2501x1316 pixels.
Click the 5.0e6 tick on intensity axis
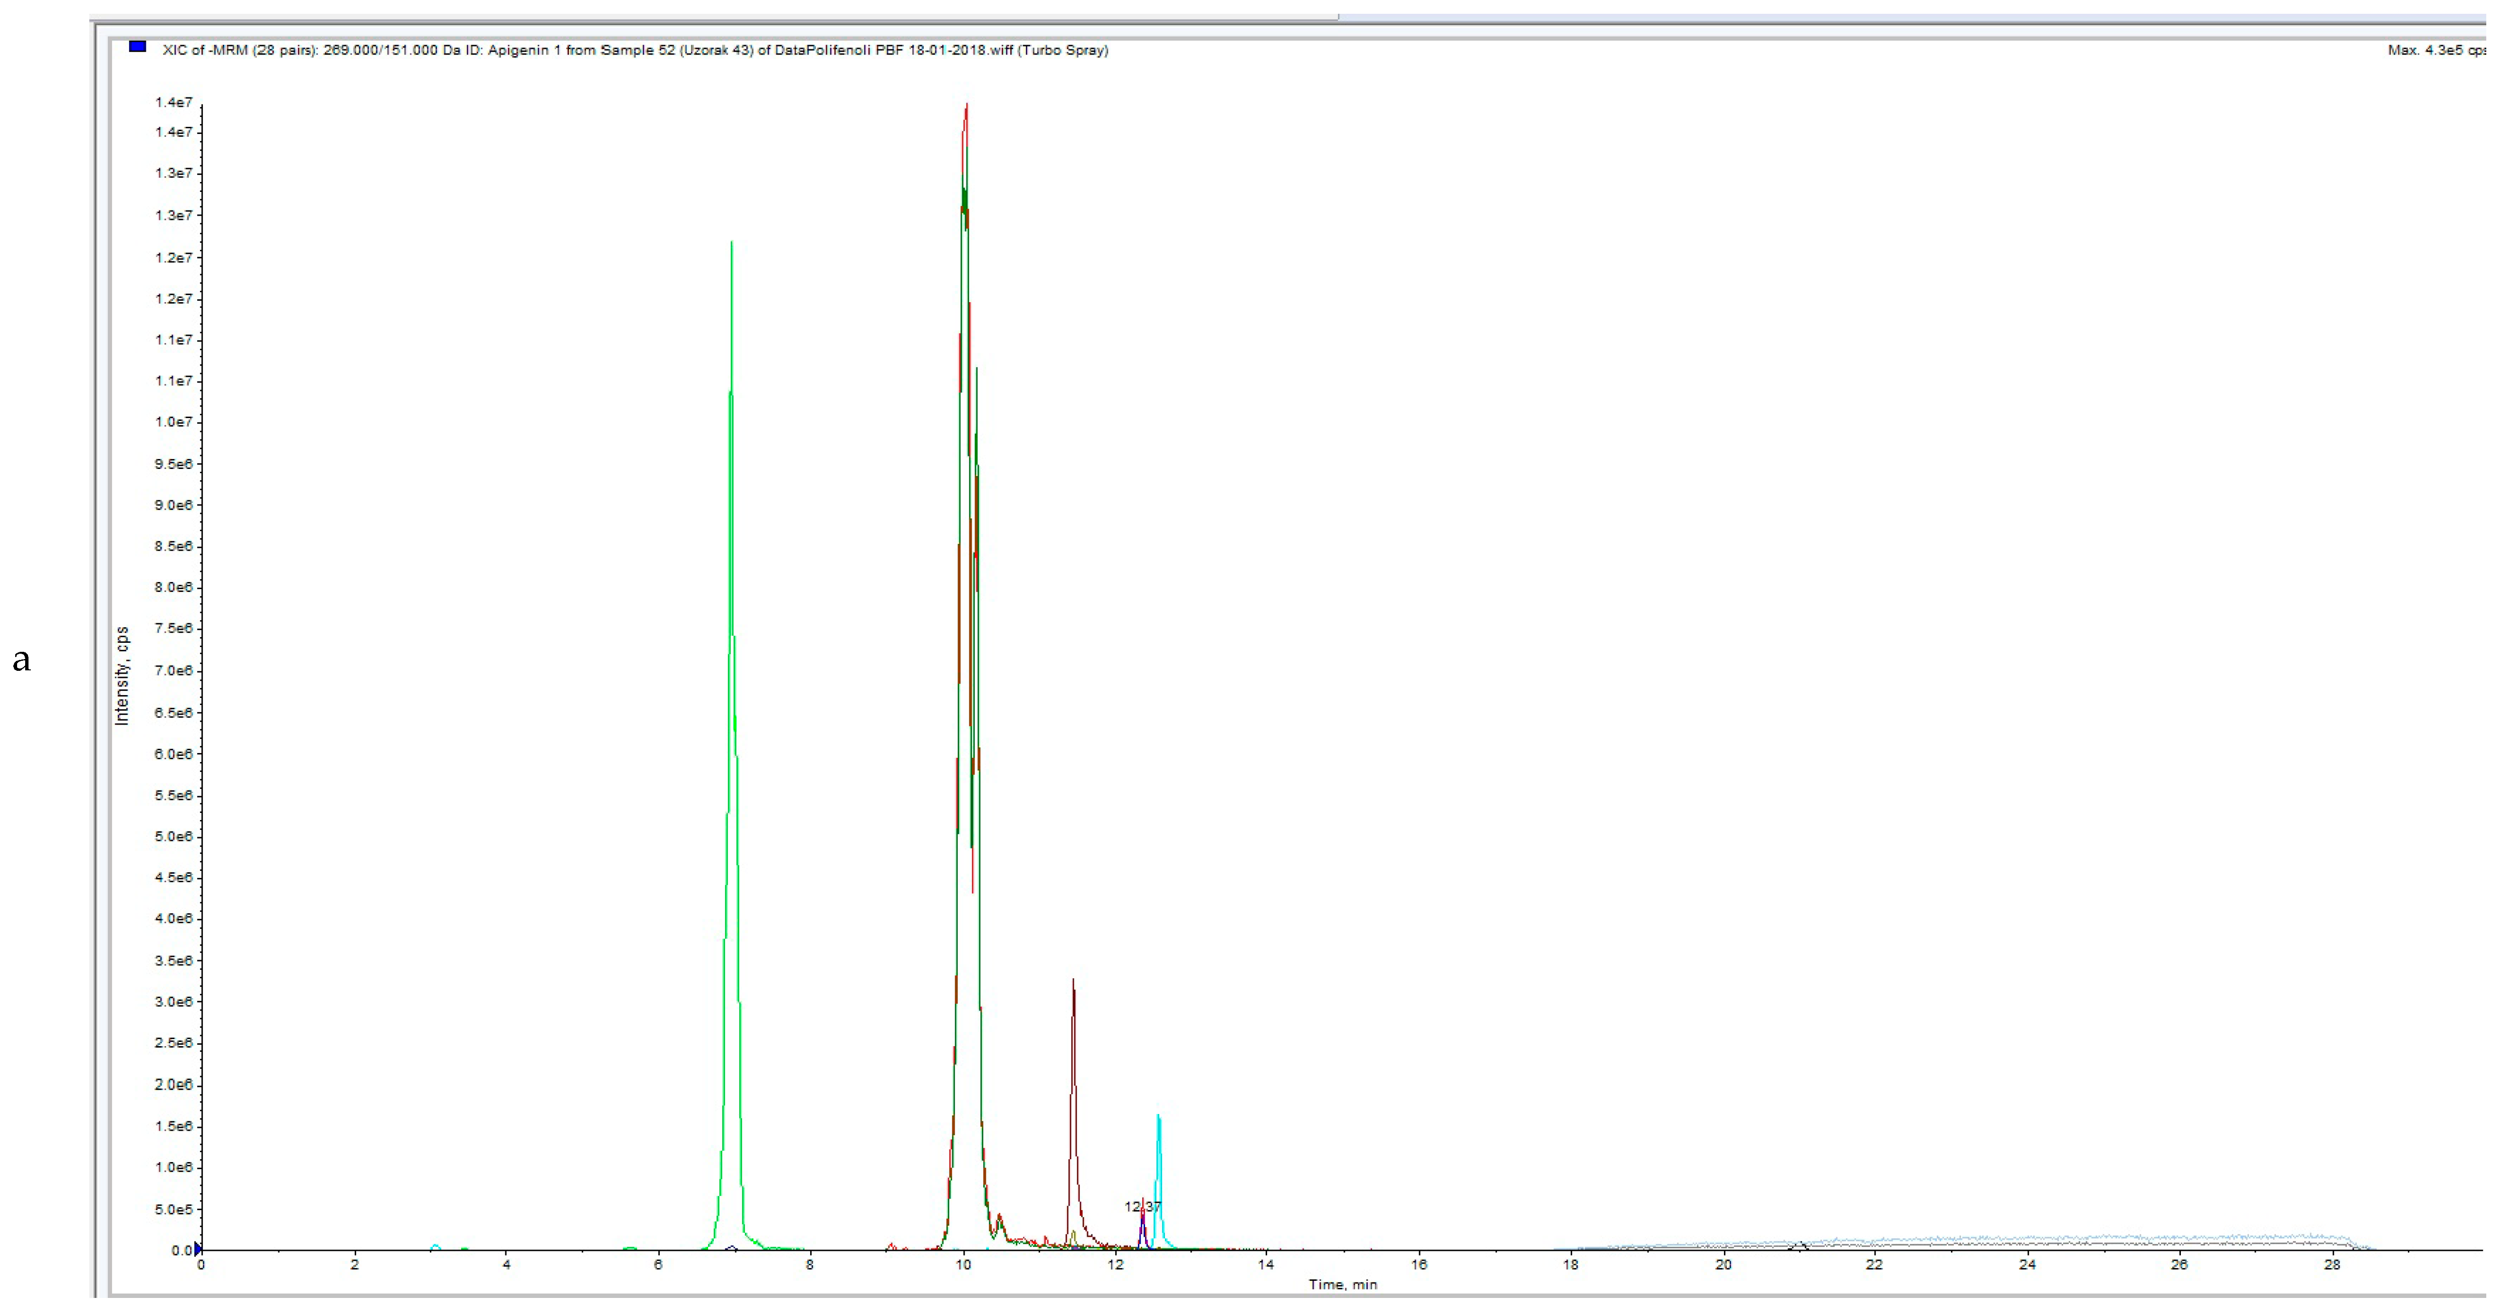174,836
